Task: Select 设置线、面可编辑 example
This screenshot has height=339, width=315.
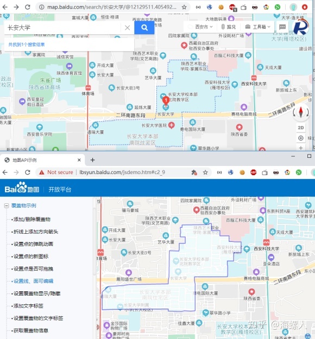Action: tap(33, 281)
